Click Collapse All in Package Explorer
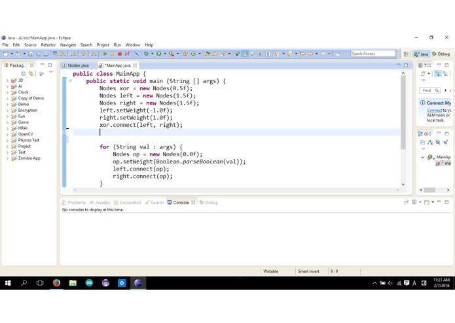The height and width of the screenshot is (323, 455). pos(24,74)
